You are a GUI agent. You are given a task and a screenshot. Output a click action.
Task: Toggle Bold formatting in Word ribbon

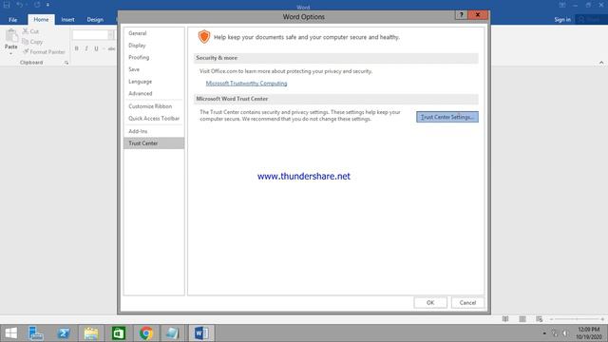click(76, 48)
